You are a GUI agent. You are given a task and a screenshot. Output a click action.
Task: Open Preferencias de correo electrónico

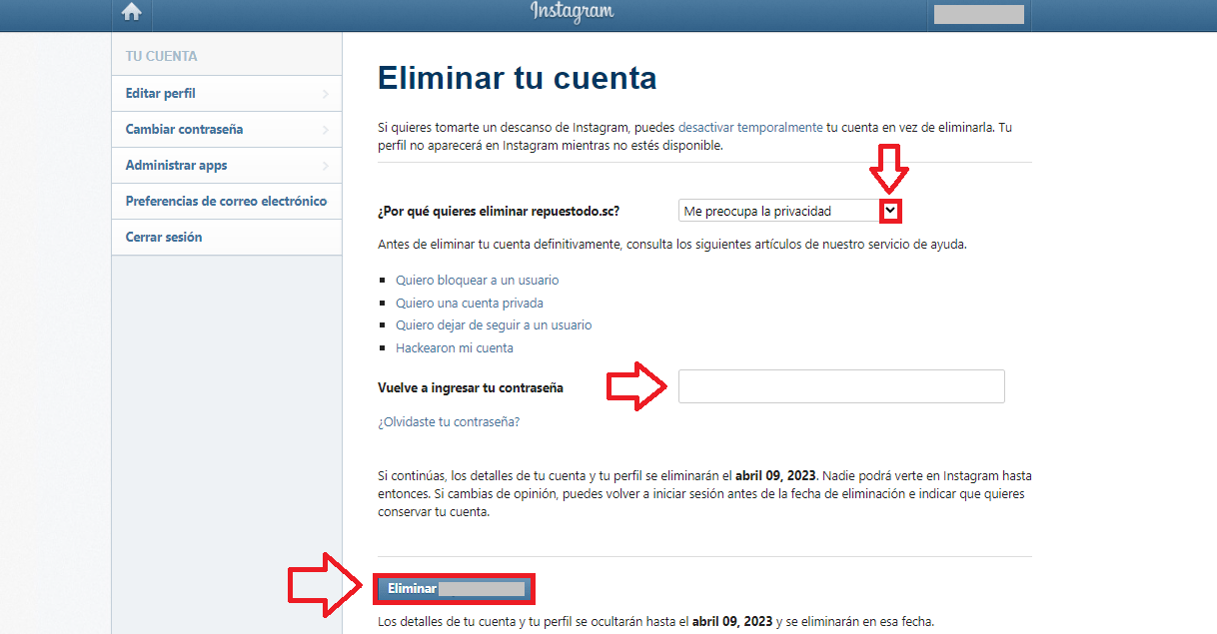(227, 202)
